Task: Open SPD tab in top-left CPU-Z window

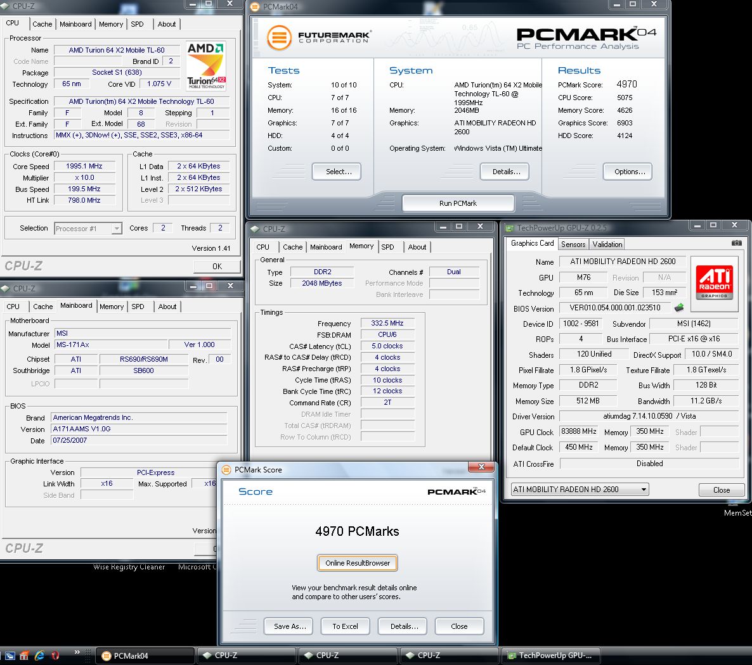Action: (x=137, y=24)
